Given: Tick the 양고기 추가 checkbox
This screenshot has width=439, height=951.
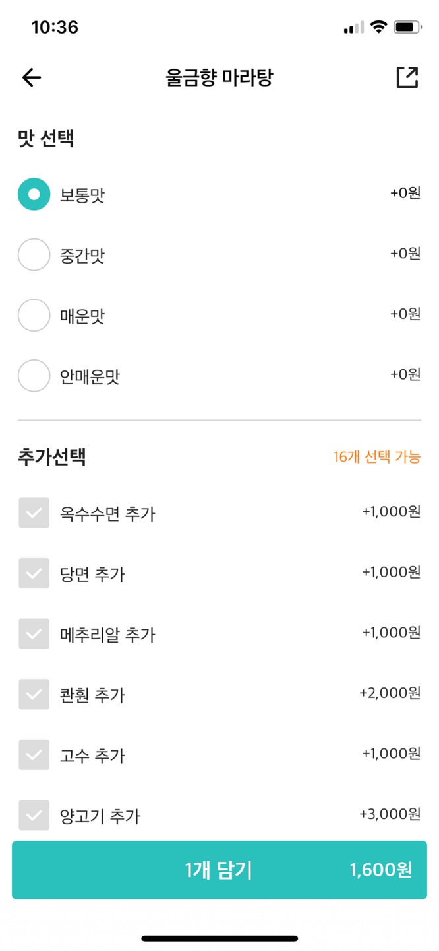Looking at the screenshot, I should (34, 816).
